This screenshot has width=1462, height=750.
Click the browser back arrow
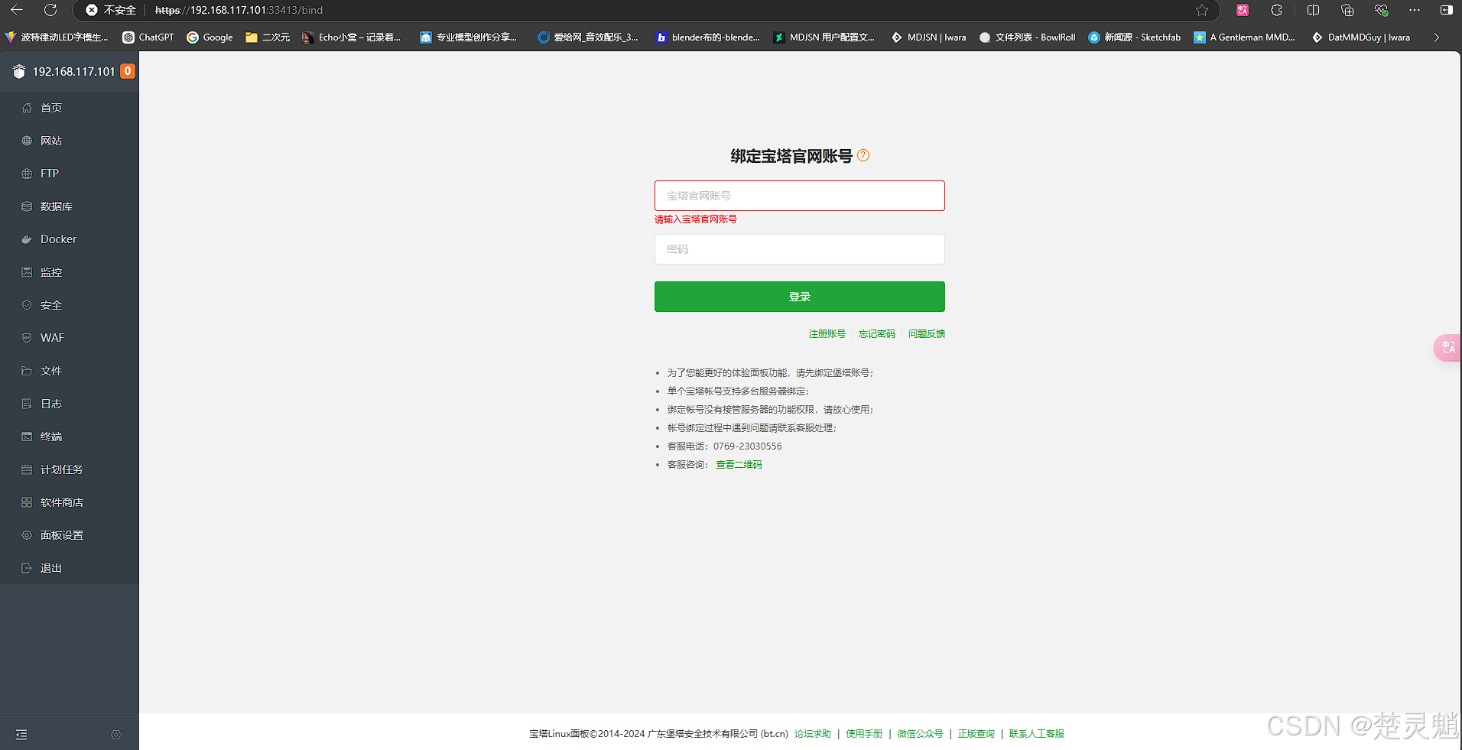click(x=17, y=10)
